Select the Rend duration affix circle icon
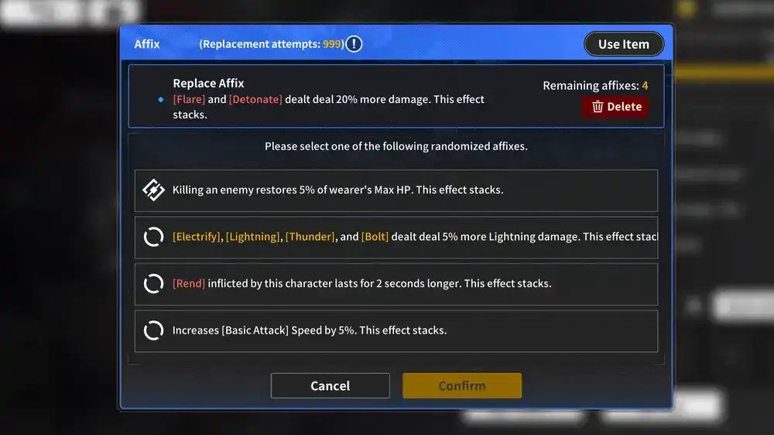The image size is (774, 435). point(153,284)
